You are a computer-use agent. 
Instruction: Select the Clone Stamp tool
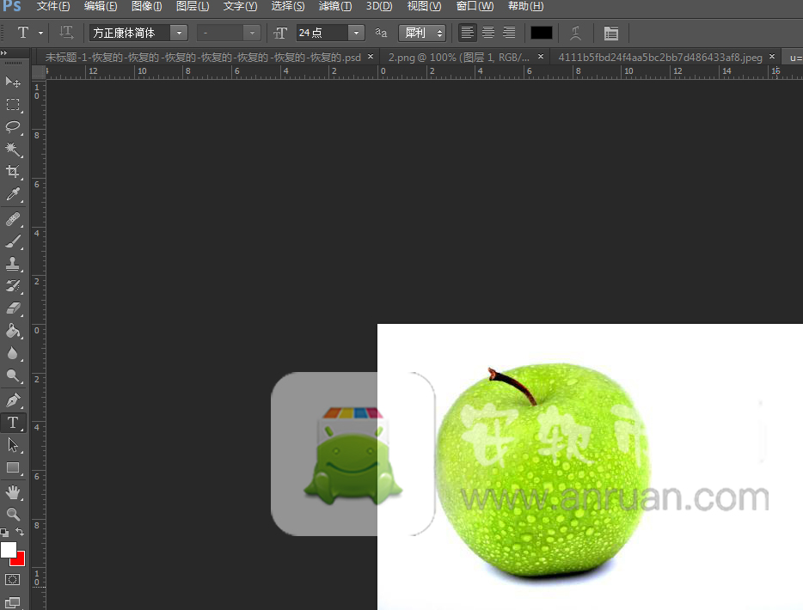13,264
